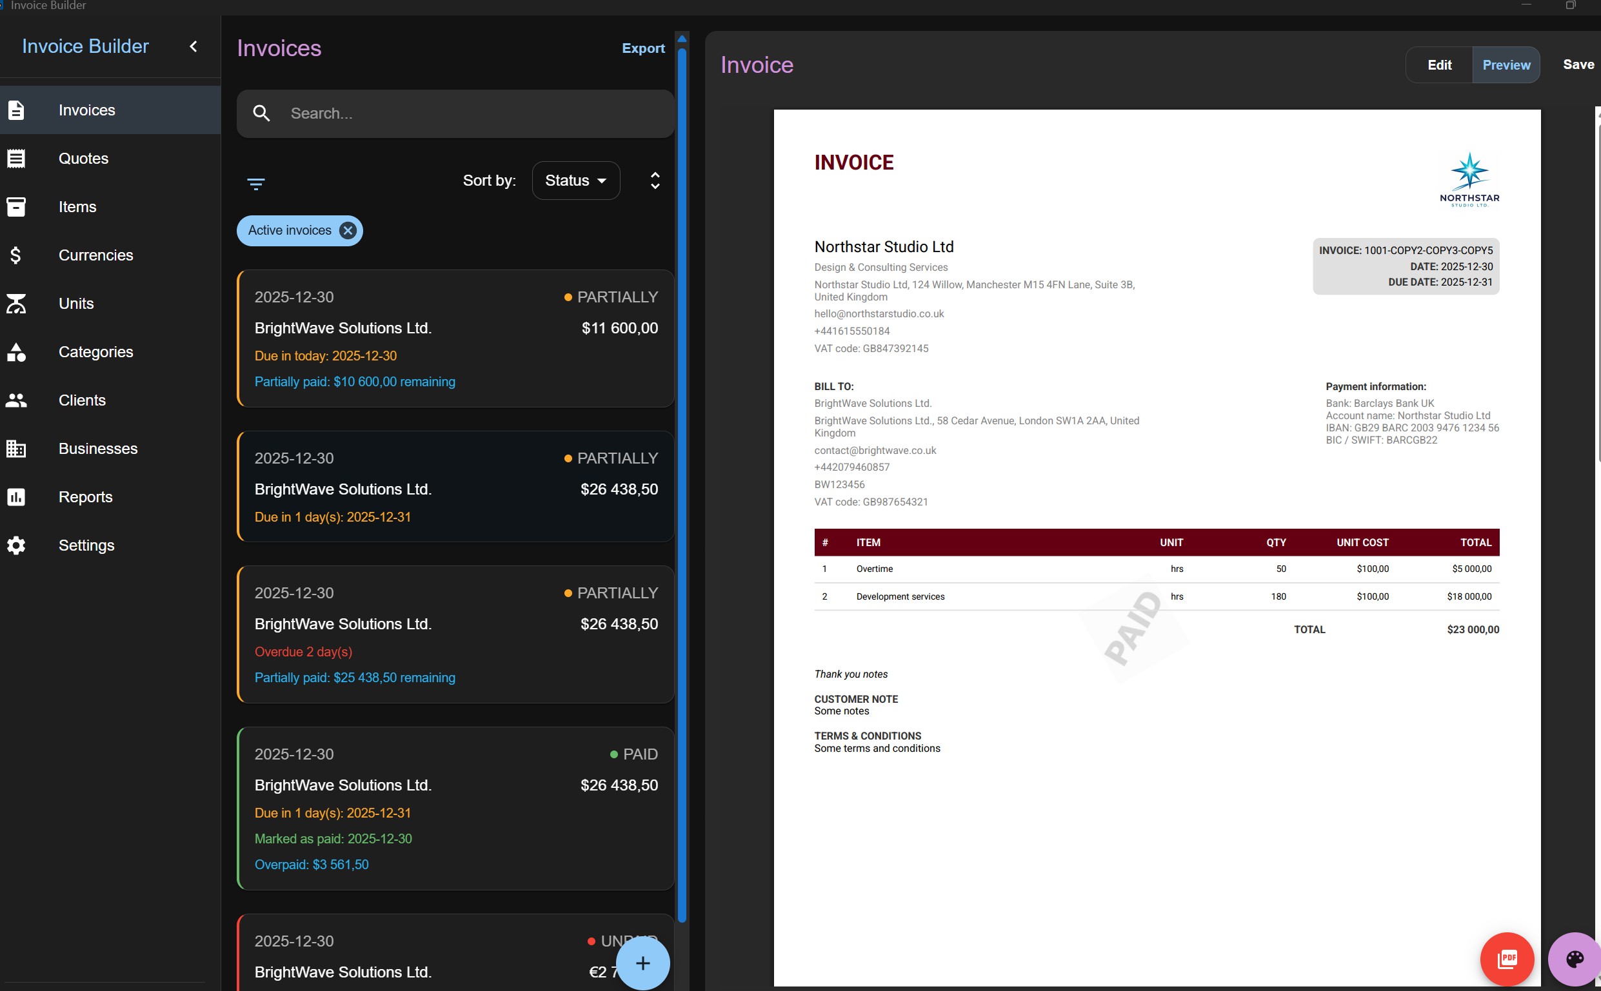Toggle sort direction arrows
The image size is (1601, 991).
tap(654, 181)
